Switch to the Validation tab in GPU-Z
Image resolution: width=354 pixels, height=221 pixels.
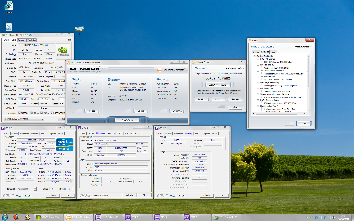pos(32,40)
